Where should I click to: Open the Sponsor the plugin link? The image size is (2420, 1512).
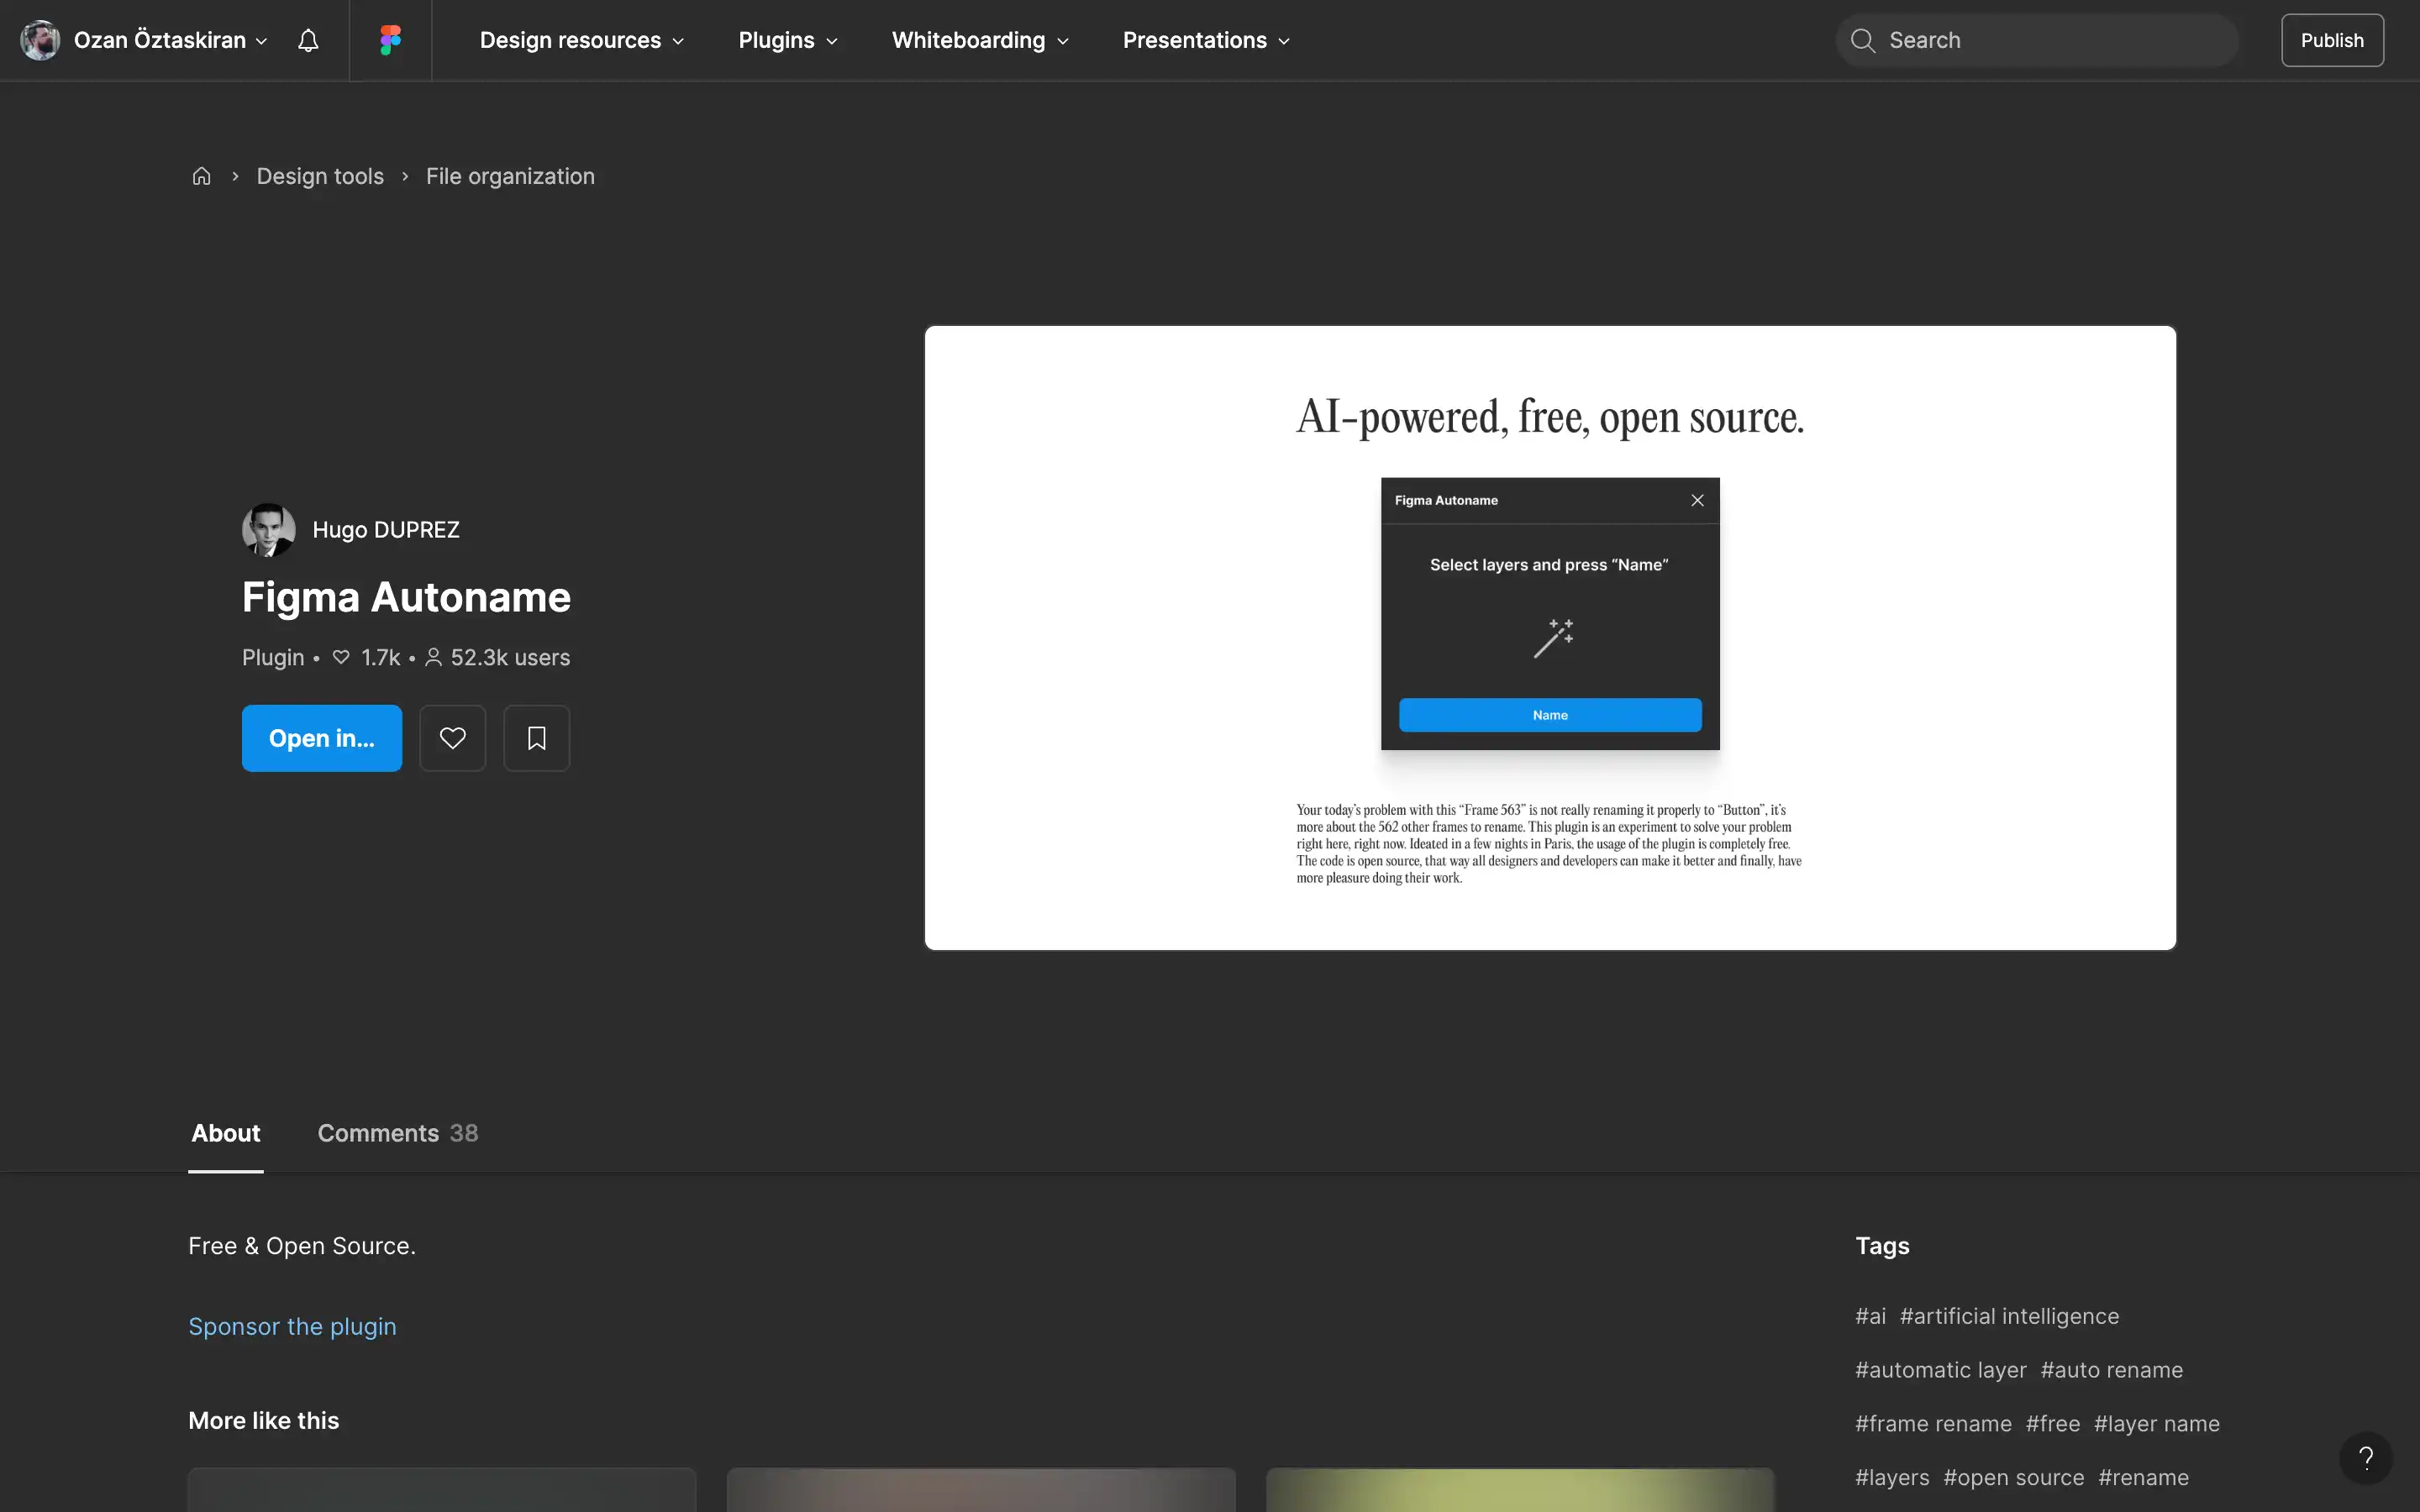coord(292,1326)
